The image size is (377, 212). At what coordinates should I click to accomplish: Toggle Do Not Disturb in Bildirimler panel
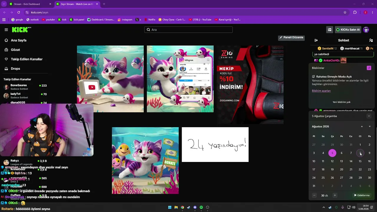(369, 68)
